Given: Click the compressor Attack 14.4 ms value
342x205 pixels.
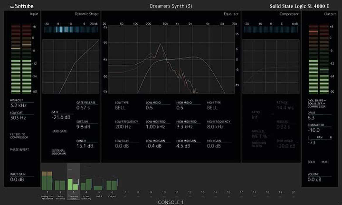Looking at the screenshot, I should 285,108.
